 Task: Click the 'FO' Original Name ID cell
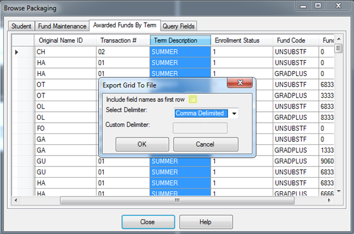coord(65,128)
